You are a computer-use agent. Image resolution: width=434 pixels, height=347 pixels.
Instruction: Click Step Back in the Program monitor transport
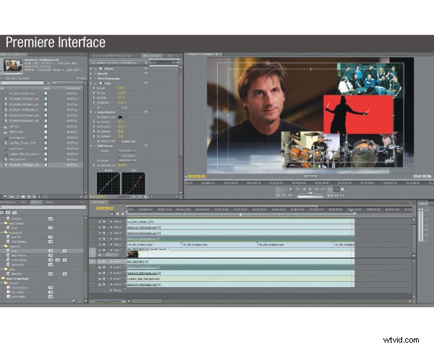[305, 189]
